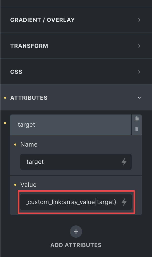Focus the Name input containing target
The width and height of the screenshot is (152, 257).
tap(70, 162)
